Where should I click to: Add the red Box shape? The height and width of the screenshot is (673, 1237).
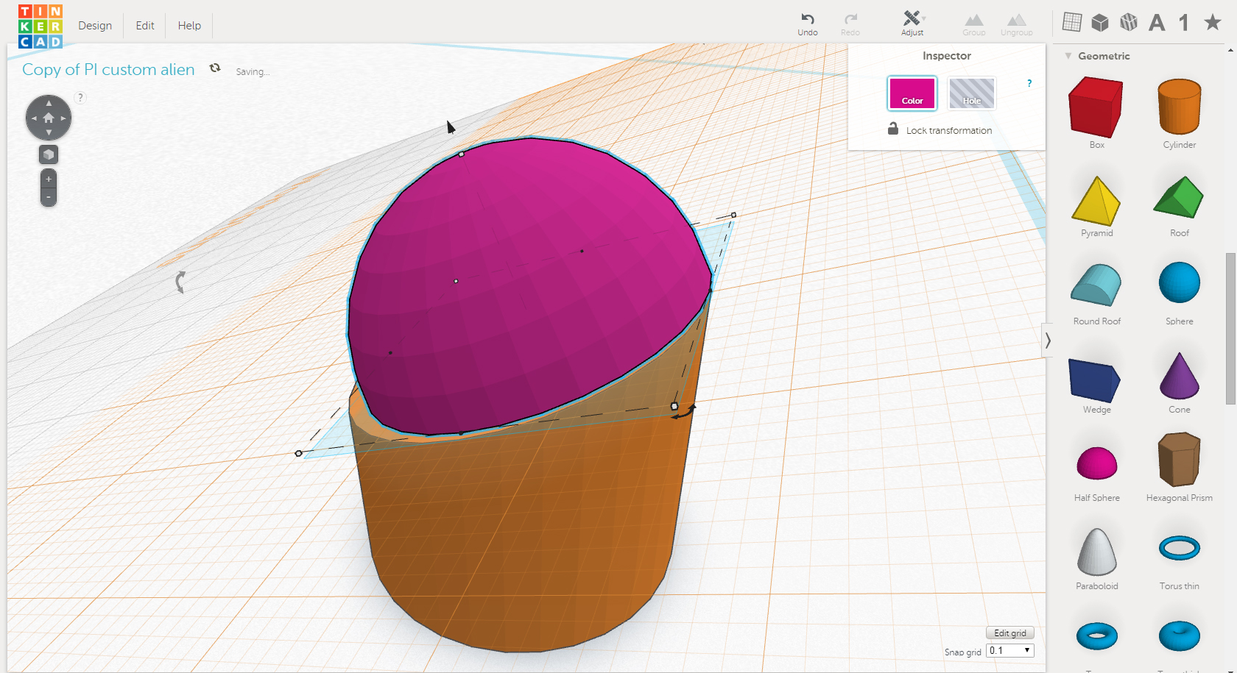point(1096,108)
